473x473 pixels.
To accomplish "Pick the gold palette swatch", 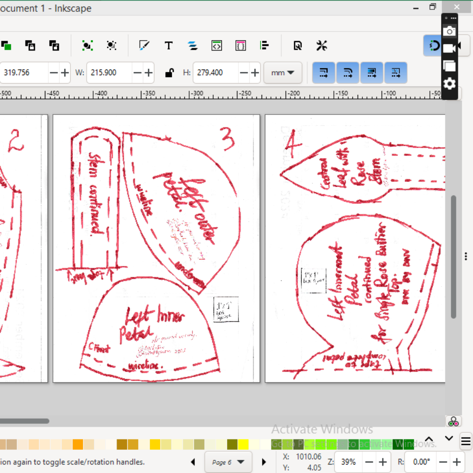I will (x=155, y=444).
